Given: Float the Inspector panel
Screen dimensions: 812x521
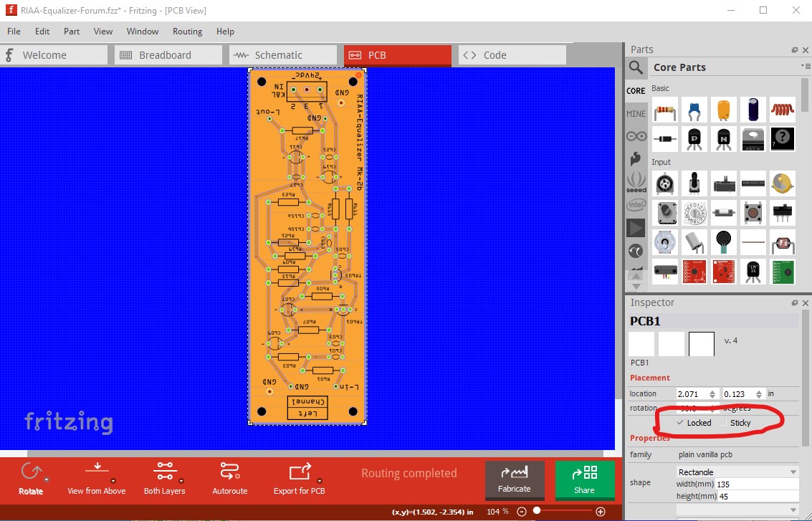Looking at the screenshot, I should click(794, 303).
